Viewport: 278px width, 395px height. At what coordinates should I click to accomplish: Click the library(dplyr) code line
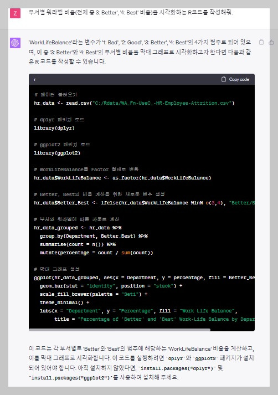coord(54,128)
